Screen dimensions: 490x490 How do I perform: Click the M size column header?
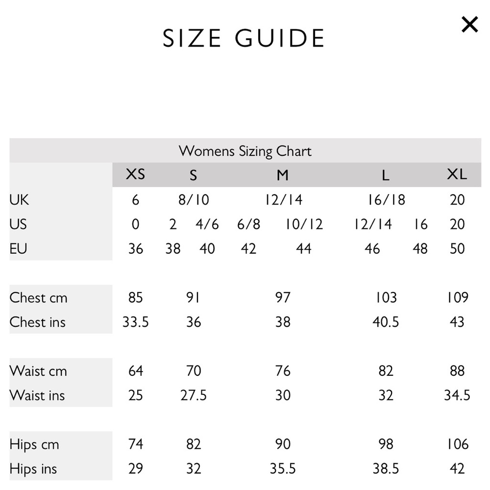click(283, 175)
